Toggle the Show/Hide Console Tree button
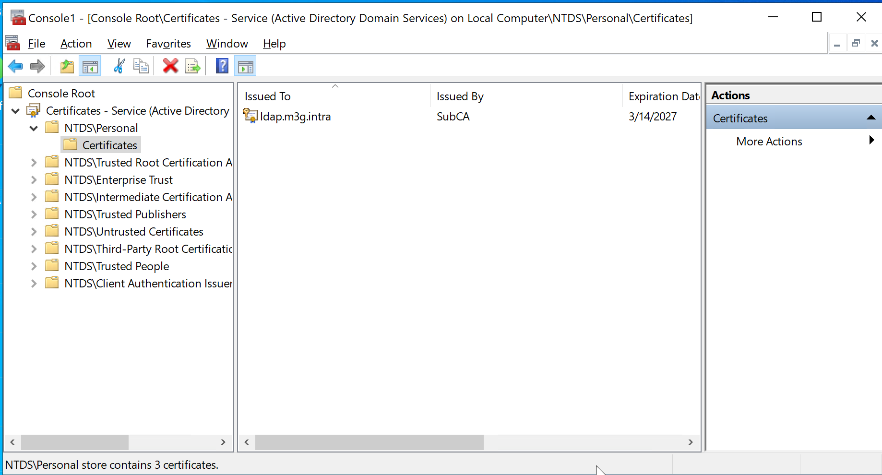This screenshot has width=882, height=475. (90, 66)
